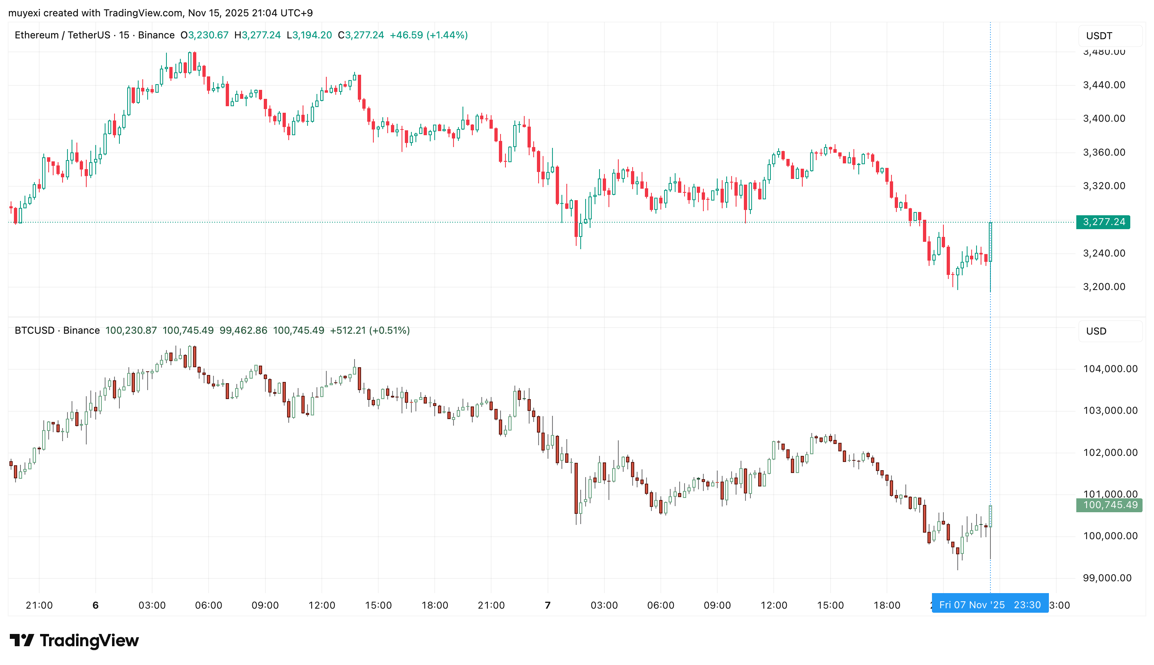
Task: Open the USD currency dropdown
Action: tap(1110, 331)
